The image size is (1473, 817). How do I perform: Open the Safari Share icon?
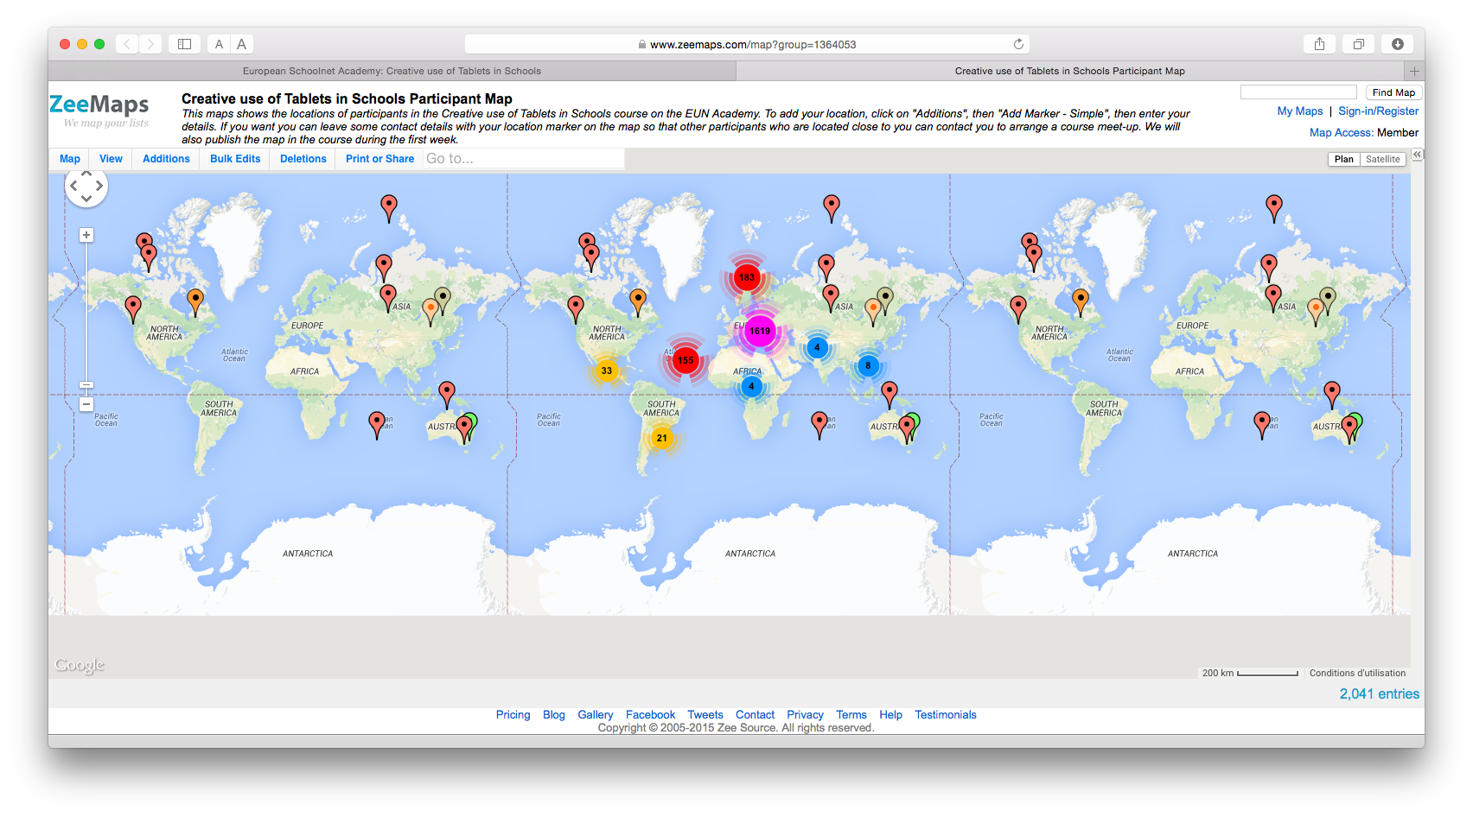click(1319, 44)
